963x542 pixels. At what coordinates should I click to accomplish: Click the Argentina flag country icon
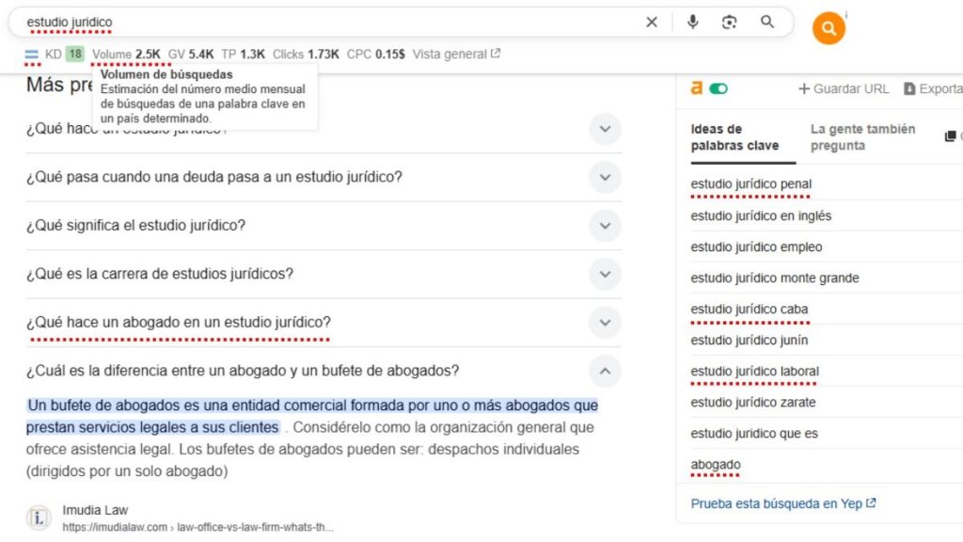coord(31,55)
